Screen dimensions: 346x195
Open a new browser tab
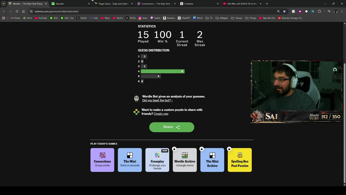pos(267,4)
